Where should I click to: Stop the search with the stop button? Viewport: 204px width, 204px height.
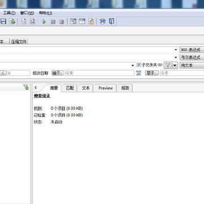click(x=62, y=22)
